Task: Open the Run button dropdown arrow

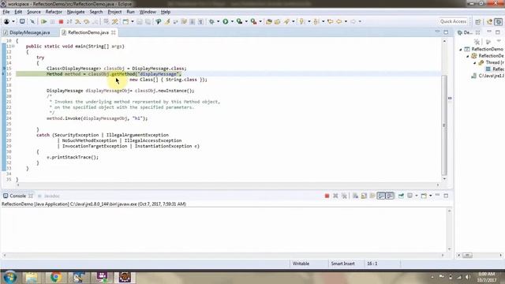Action: tap(232, 21)
